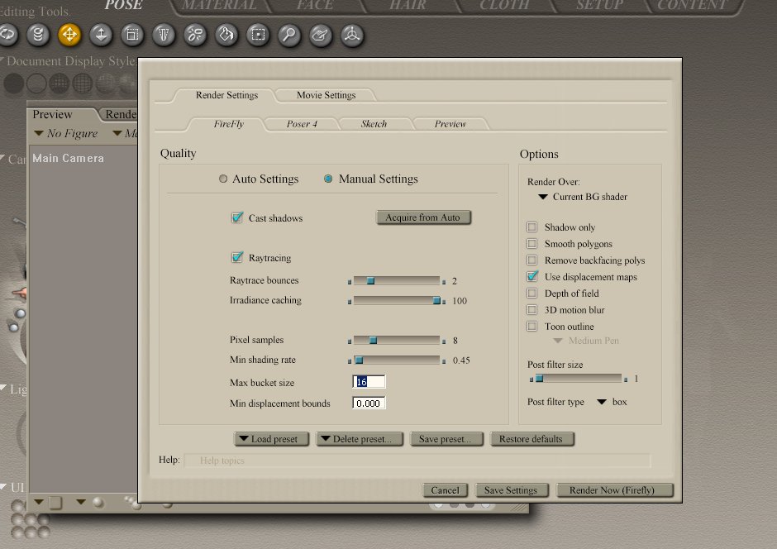Select the Taper tool

pos(164,35)
